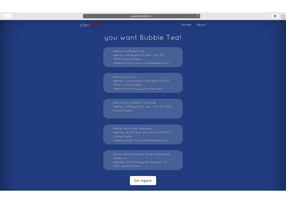Open the downloads icon in the toolbar

(x=275, y=16)
